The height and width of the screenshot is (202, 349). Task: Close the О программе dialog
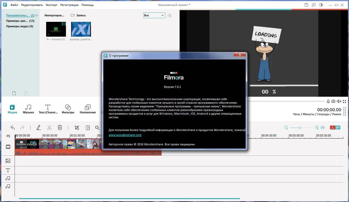coord(239,54)
